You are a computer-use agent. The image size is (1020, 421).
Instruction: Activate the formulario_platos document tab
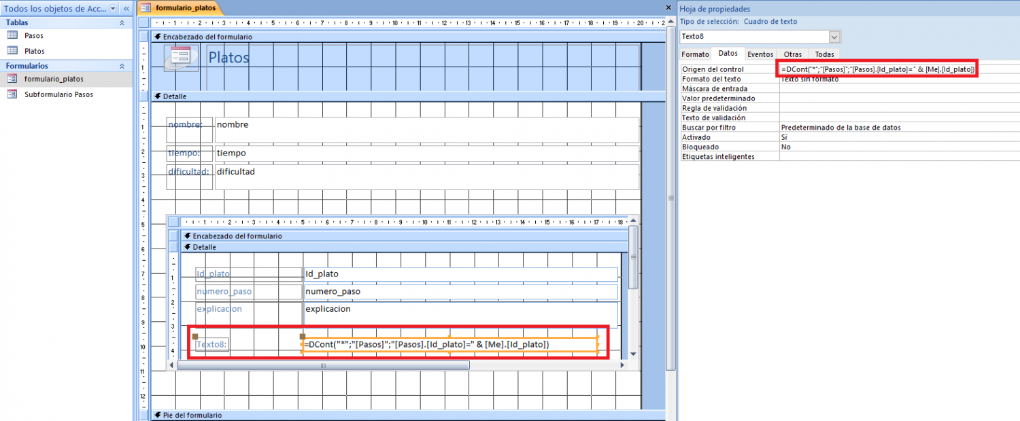point(179,8)
